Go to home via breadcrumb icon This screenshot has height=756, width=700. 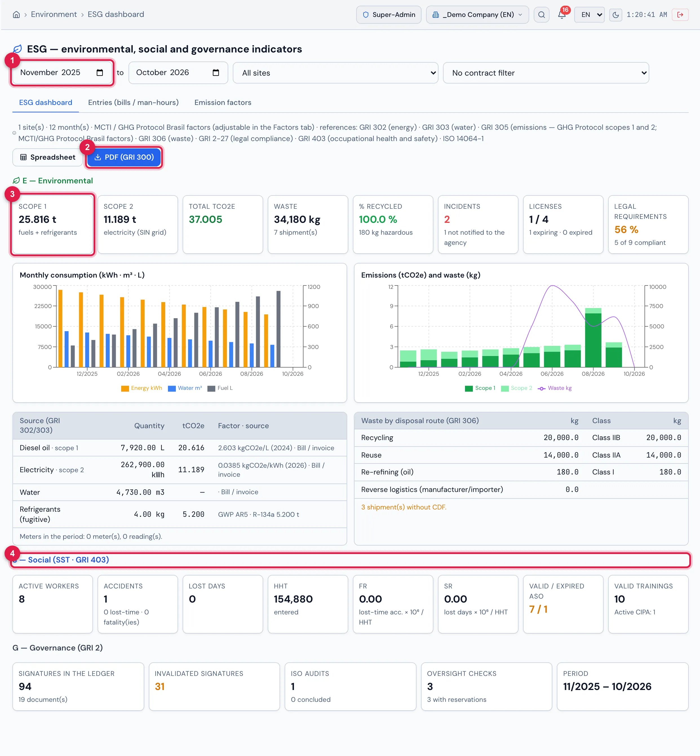(16, 14)
